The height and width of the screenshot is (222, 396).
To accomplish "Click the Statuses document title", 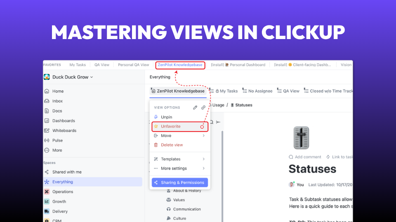I will [x=312, y=169].
